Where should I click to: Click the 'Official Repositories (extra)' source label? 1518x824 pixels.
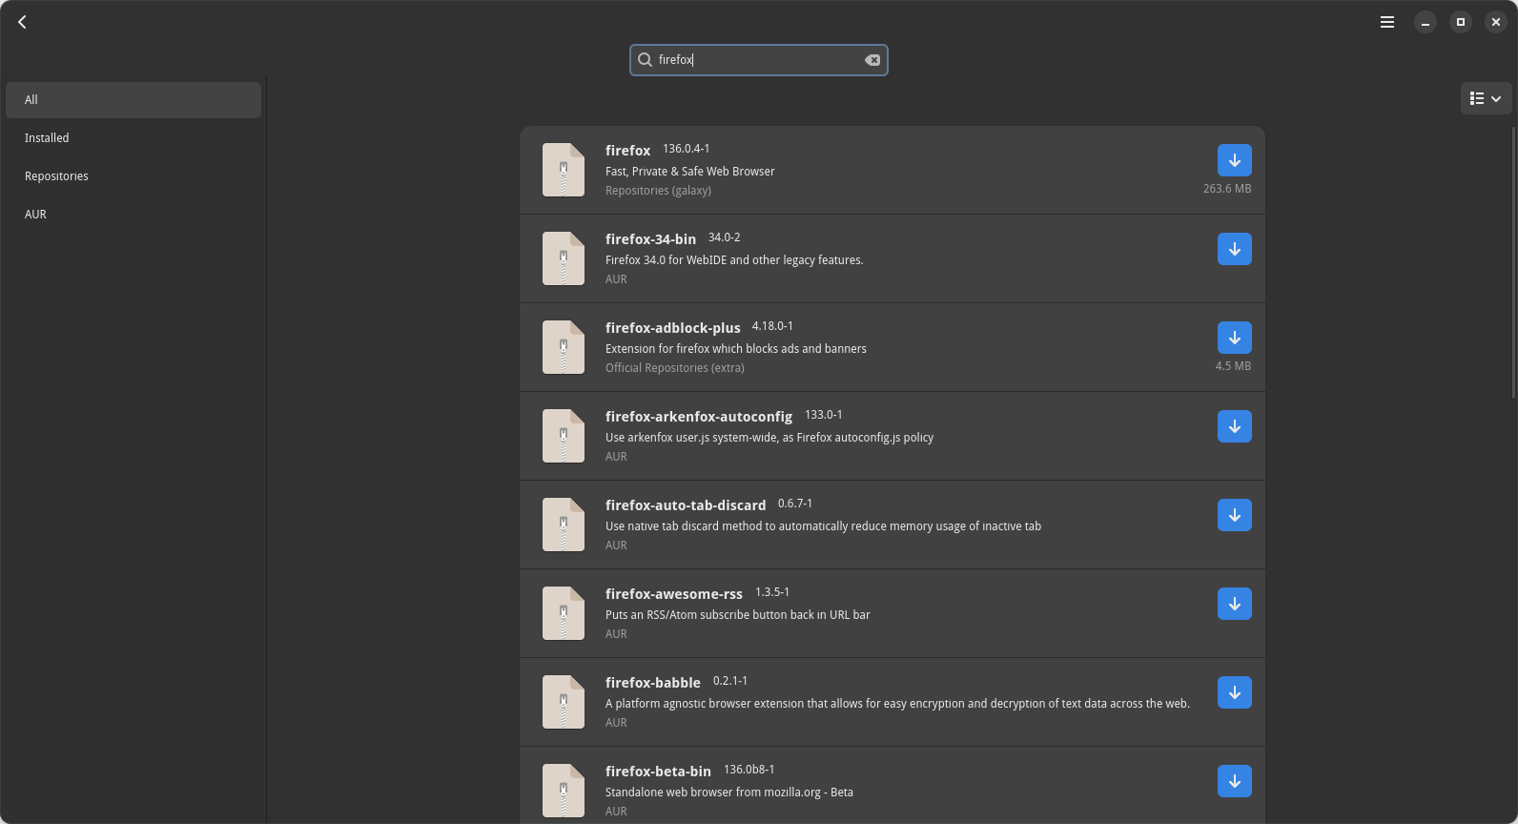pos(674,368)
